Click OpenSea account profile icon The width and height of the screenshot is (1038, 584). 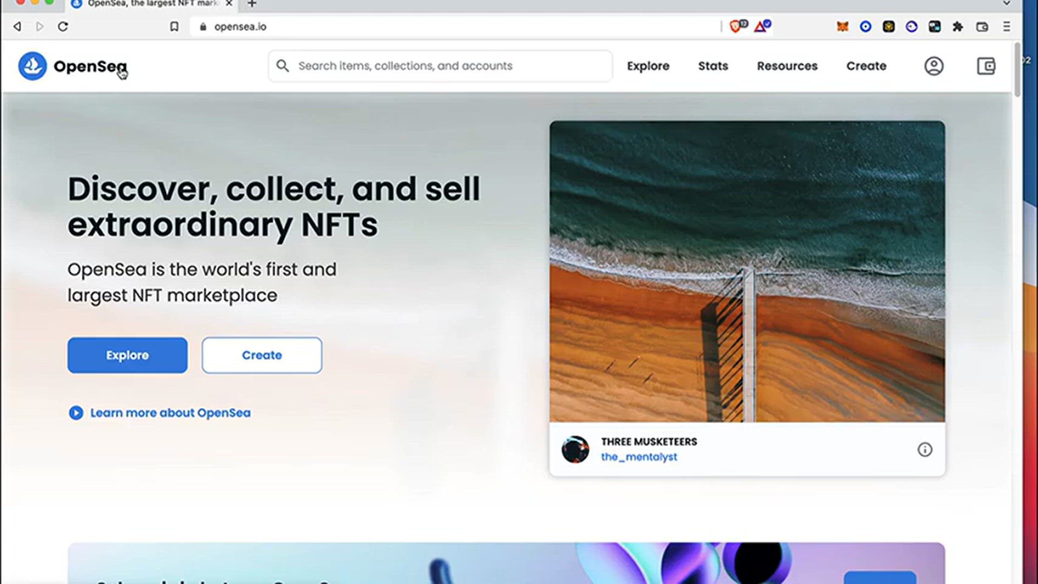coord(934,66)
